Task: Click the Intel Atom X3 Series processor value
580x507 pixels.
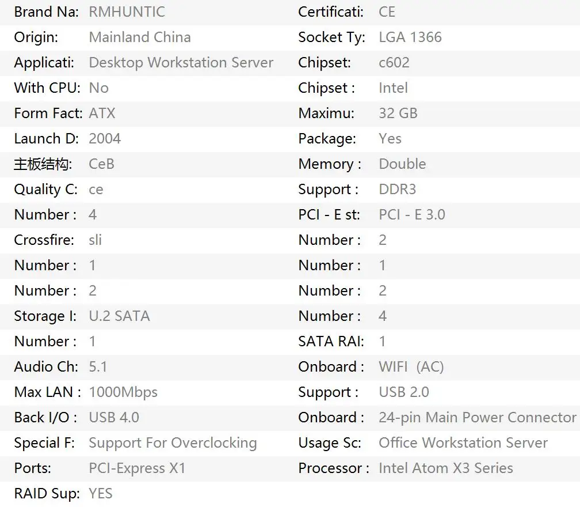Action: tap(446, 468)
